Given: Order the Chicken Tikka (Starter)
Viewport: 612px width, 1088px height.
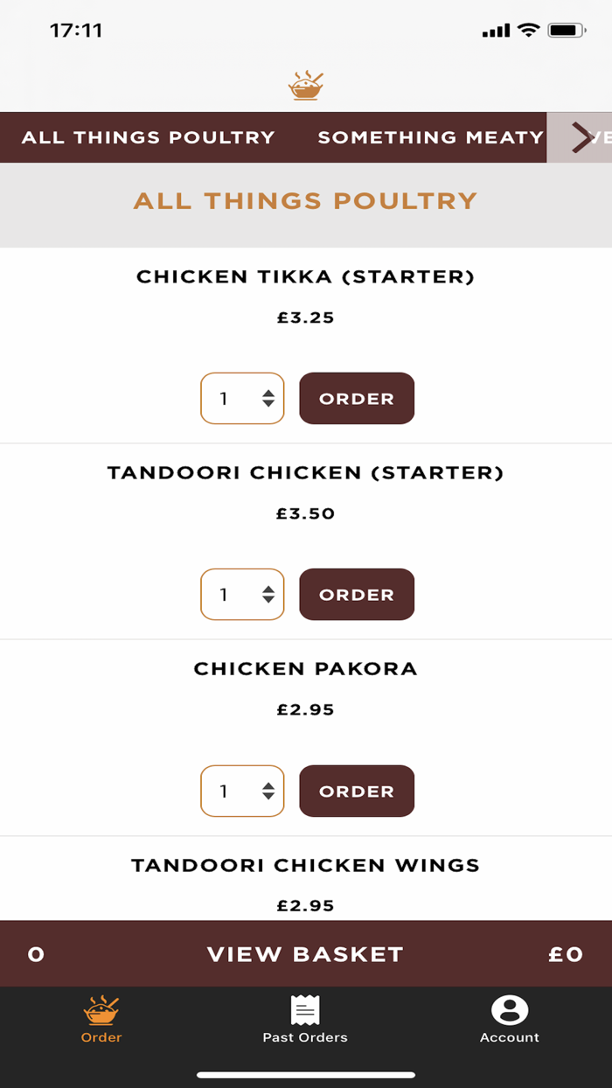Looking at the screenshot, I should (x=357, y=399).
